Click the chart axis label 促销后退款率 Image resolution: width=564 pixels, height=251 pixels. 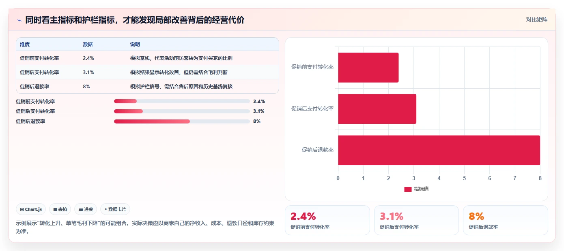[318, 150]
